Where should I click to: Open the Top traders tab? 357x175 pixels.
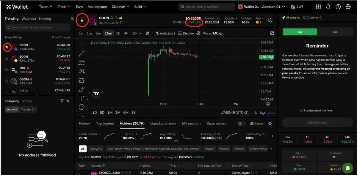(105, 123)
